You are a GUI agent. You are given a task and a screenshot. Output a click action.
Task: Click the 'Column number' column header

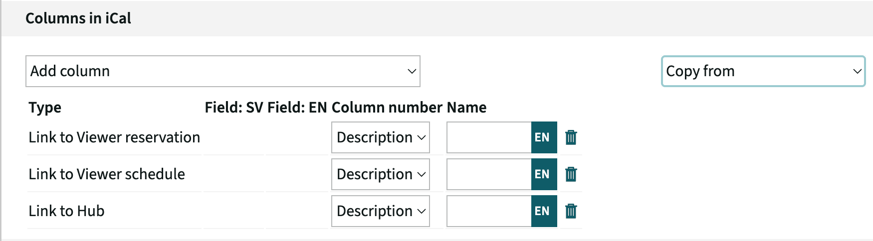[x=387, y=108]
